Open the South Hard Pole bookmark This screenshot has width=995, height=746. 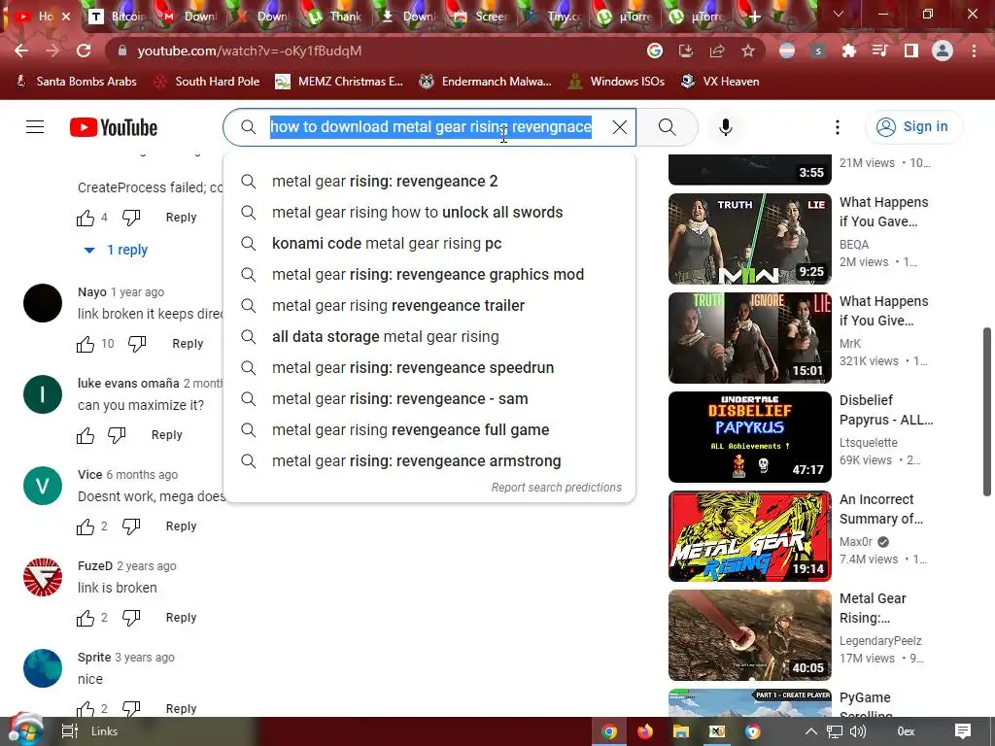(208, 82)
